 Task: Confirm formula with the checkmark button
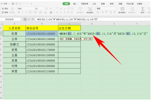coord(29,19)
